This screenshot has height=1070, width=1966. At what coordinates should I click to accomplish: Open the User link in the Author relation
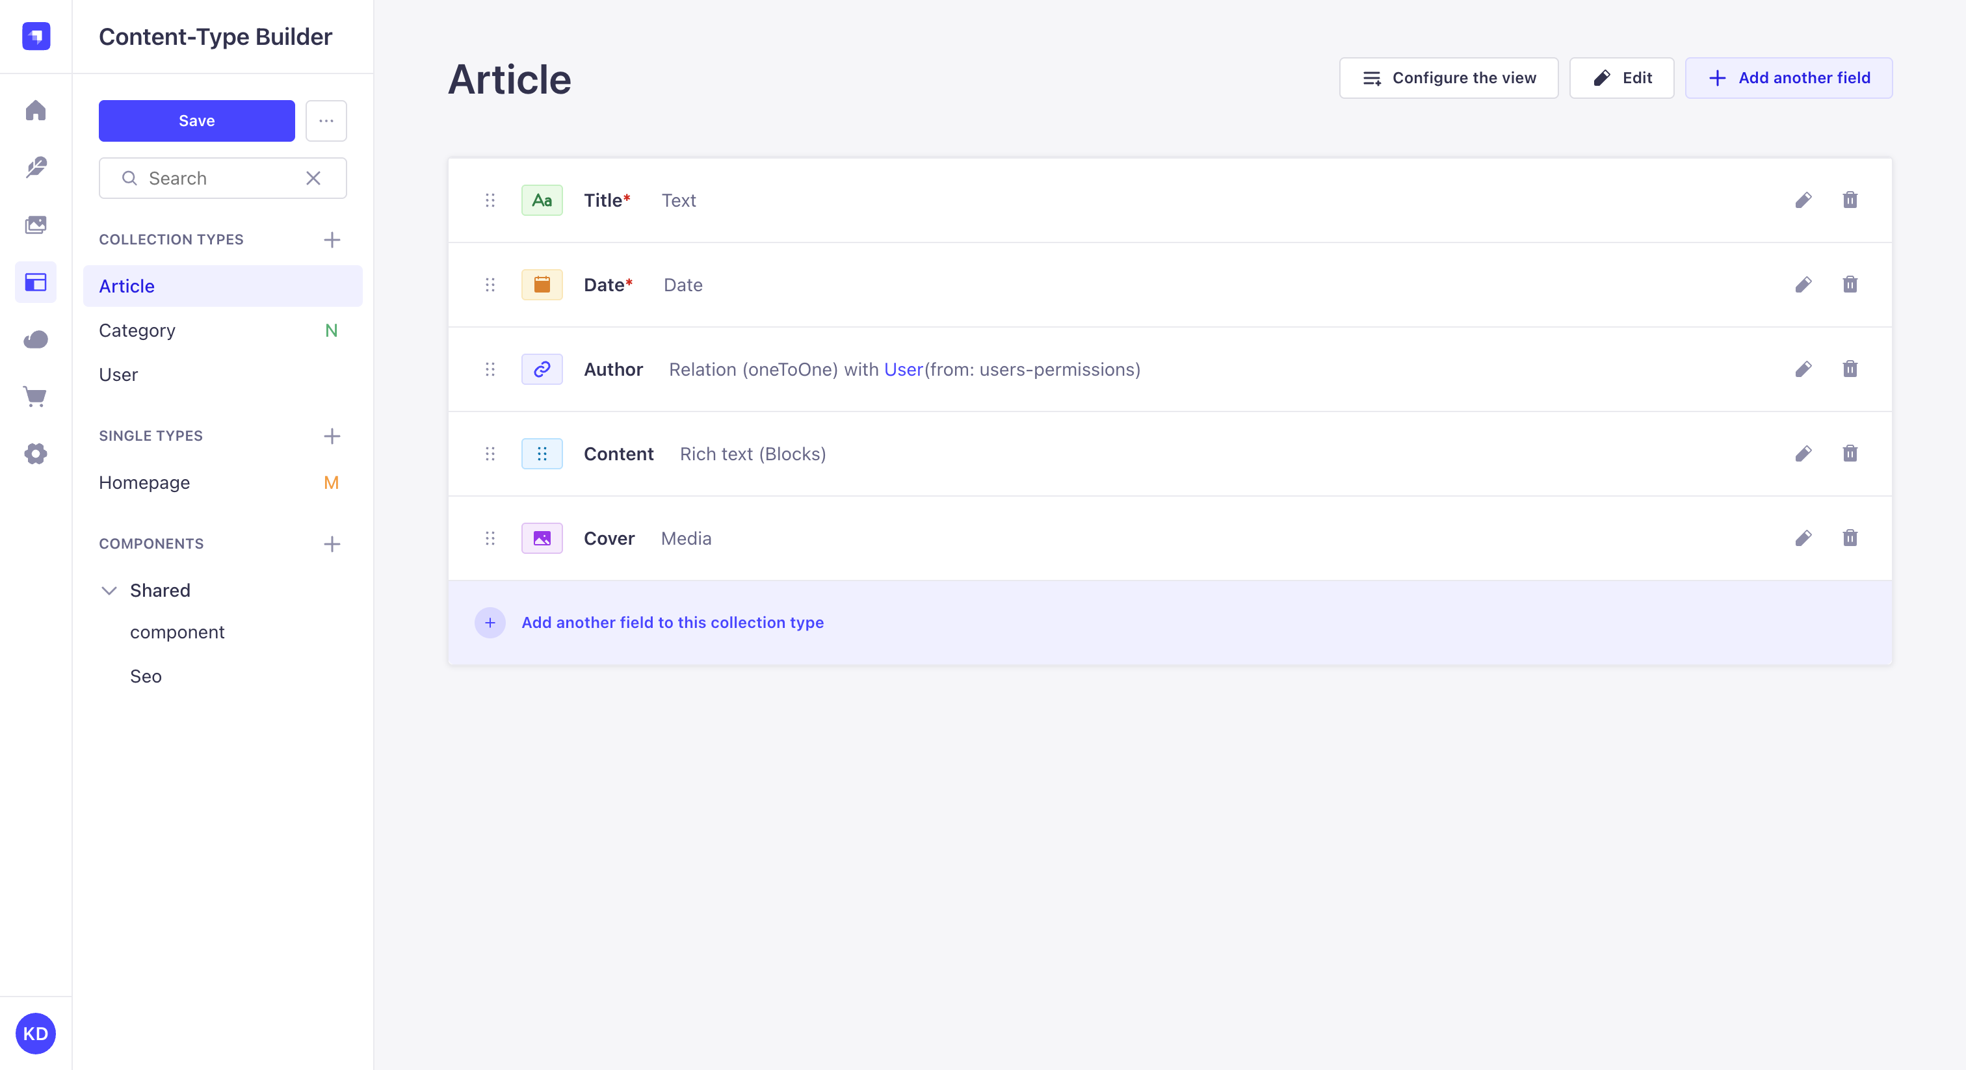pyautogui.click(x=904, y=369)
